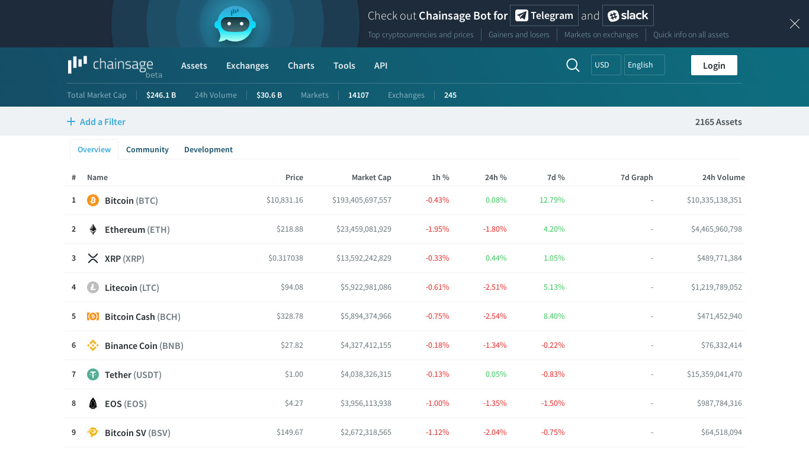
Task: Close the Chainsage Bot banner
Action: (794, 24)
